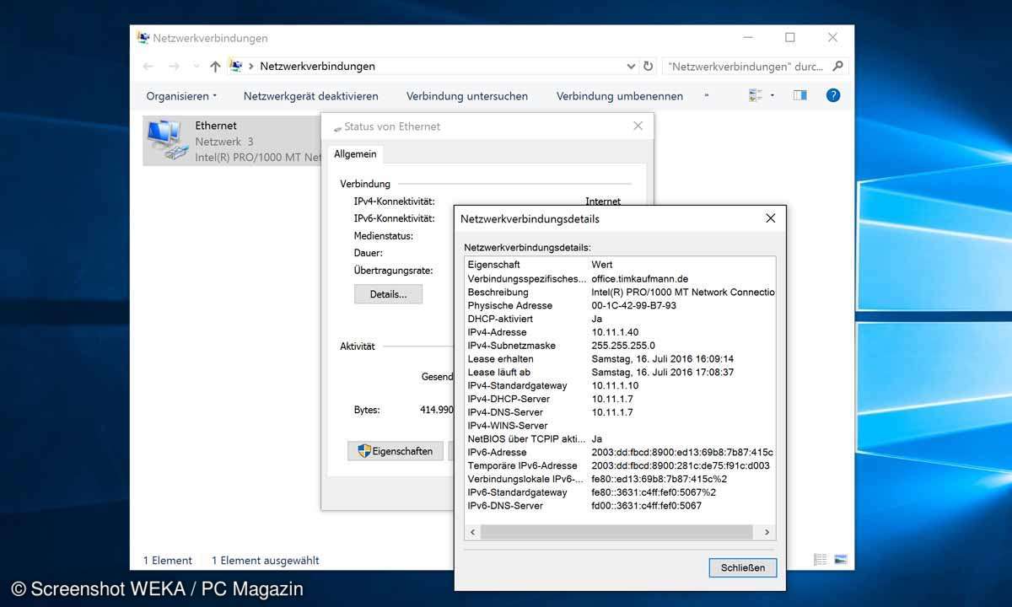Maximize the Netzwerkverbindungen window
Image resolution: width=1012 pixels, height=607 pixels.
790,38
